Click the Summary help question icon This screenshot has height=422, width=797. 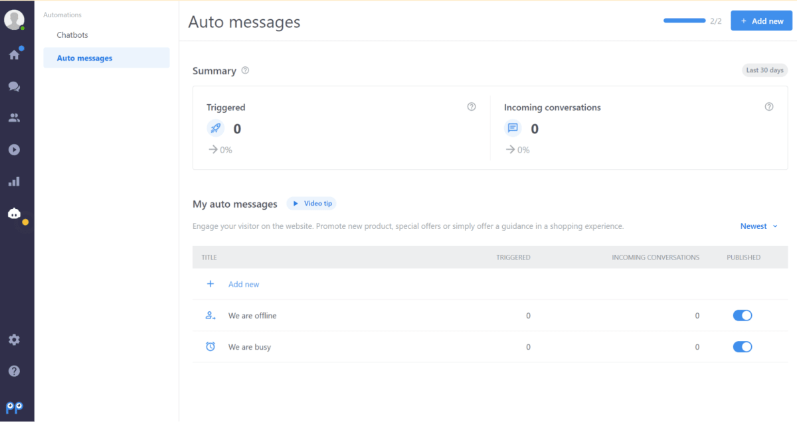[x=245, y=70]
